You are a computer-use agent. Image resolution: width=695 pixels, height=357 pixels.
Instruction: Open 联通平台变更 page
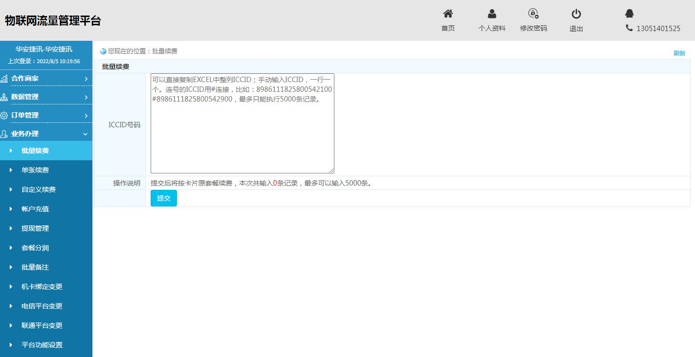(46, 325)
